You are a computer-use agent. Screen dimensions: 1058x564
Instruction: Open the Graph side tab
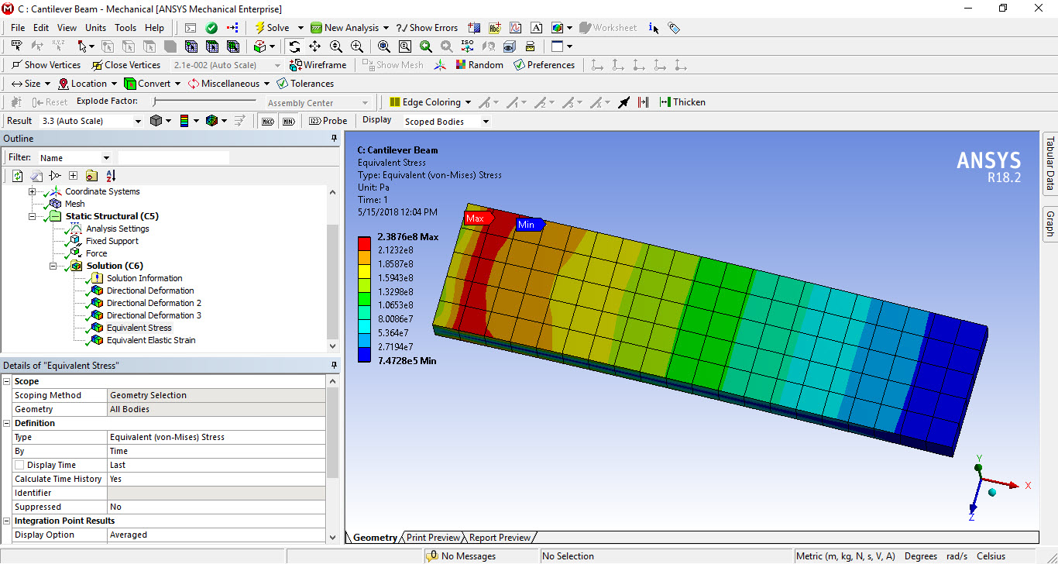point(1050,224)
